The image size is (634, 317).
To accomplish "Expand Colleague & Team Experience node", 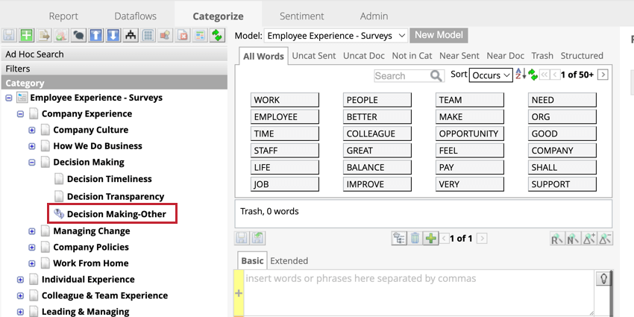I will coord(20,295).
